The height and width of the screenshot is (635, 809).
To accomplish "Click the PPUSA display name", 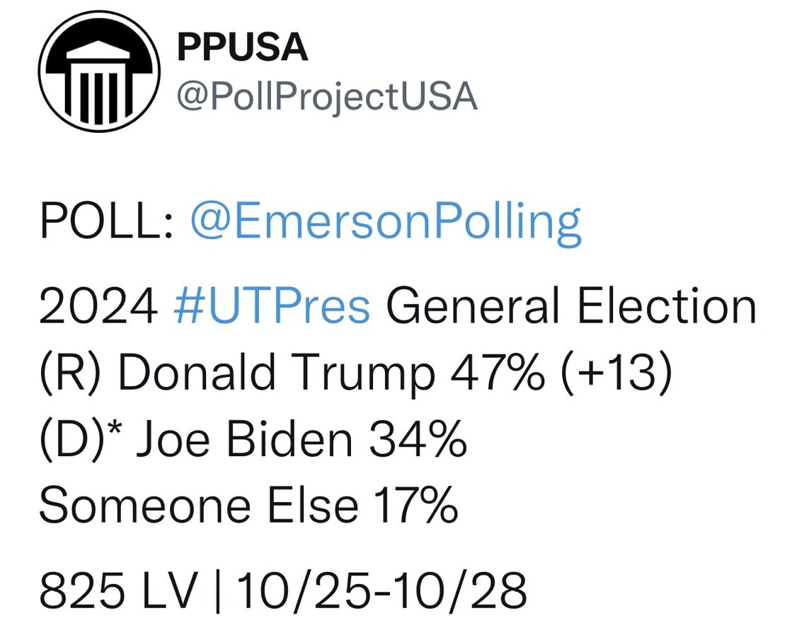I will tap(243, 47).
